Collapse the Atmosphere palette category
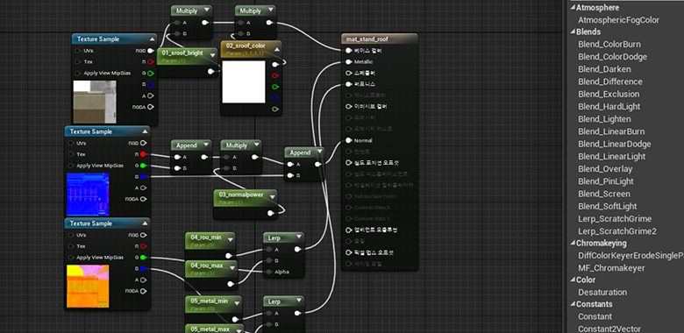The image size is (684, 333). [x=573, y=8]
